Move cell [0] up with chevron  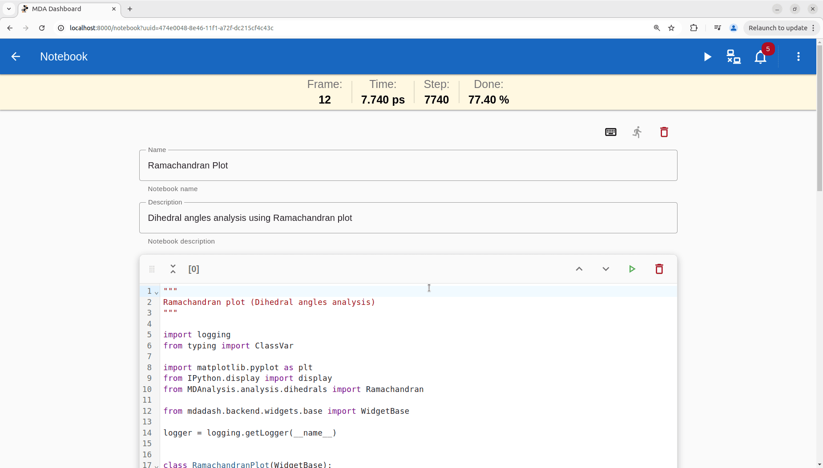(x=579, y=269)
